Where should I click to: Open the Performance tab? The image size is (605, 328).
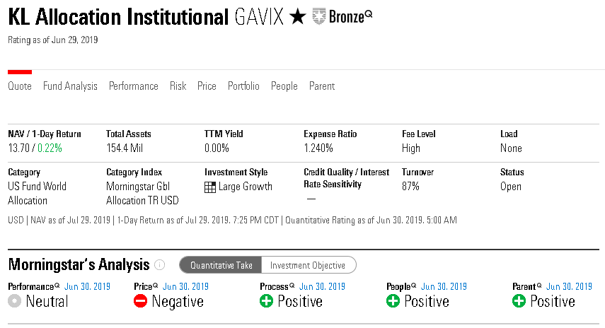133,86
